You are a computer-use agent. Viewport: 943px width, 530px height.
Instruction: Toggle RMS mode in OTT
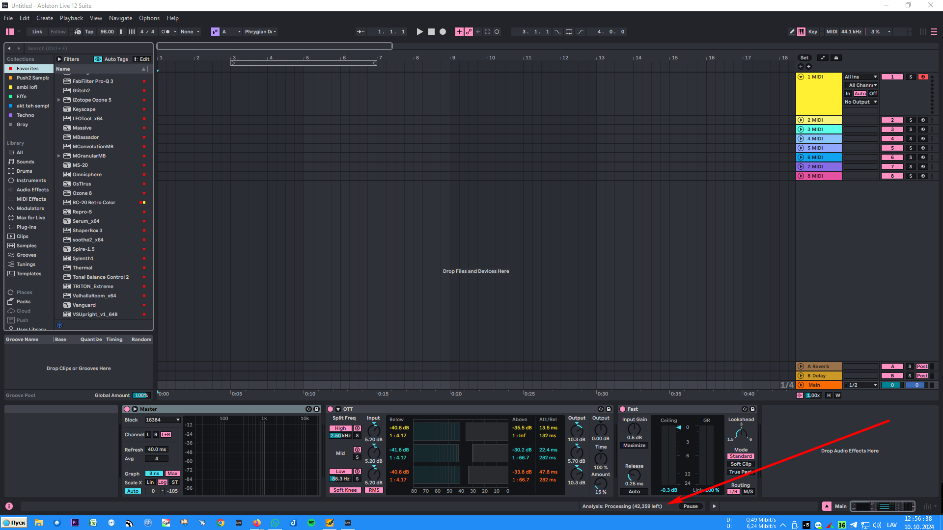pyautogui.click(x=374, y=490)
